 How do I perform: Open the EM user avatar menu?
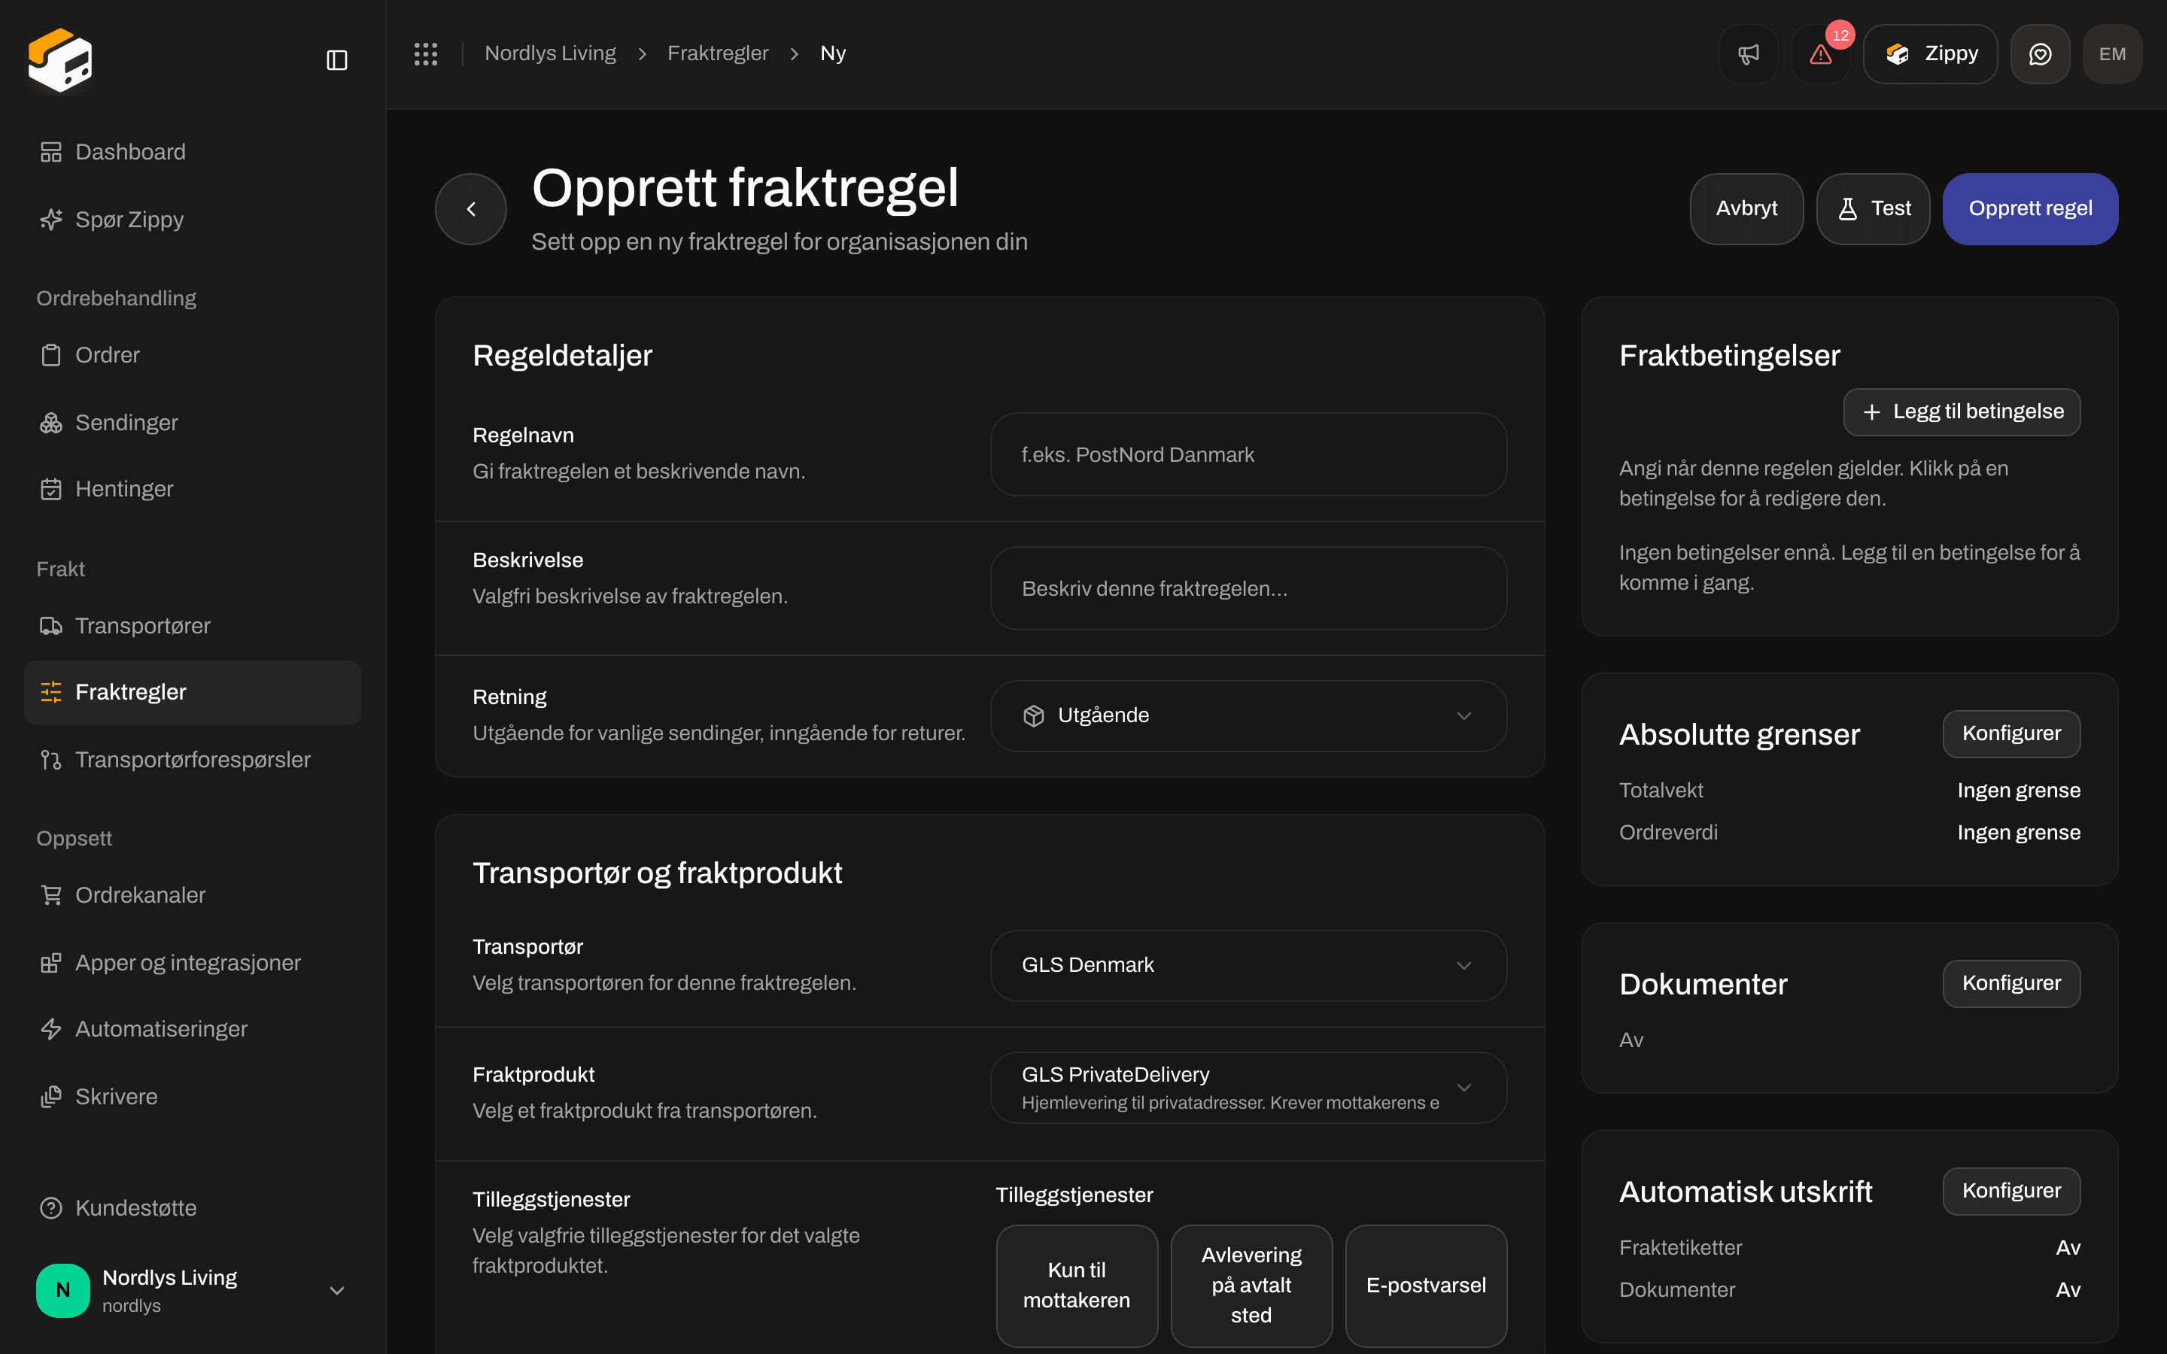[2112, 53]
